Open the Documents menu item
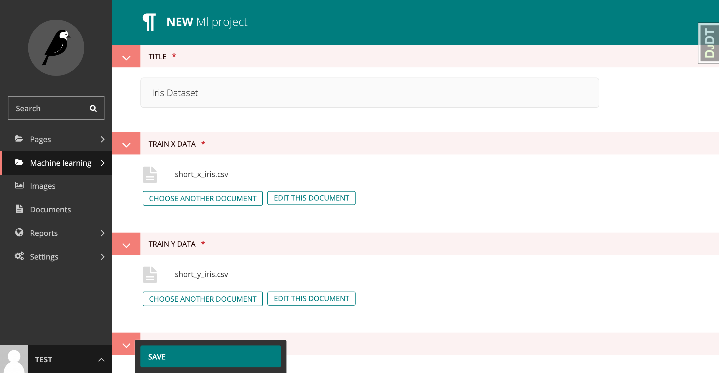 50,210
